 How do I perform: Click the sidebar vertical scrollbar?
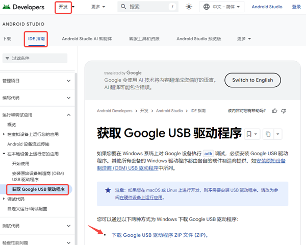76,158
